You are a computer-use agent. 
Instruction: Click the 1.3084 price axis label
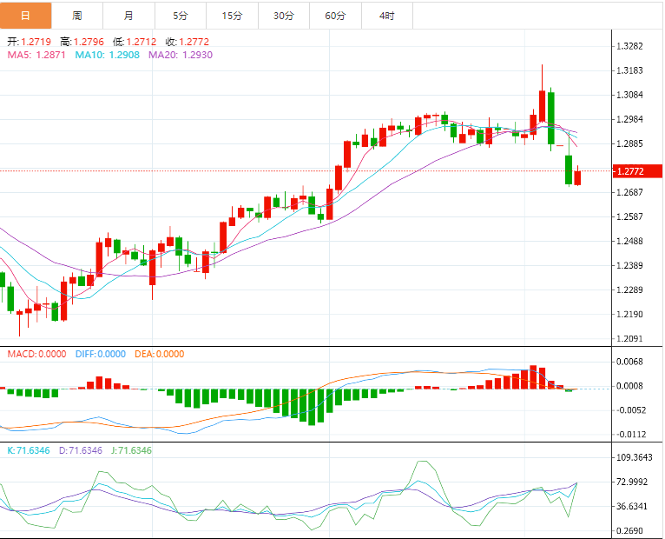pyautogui.click(x=629, y=95)
